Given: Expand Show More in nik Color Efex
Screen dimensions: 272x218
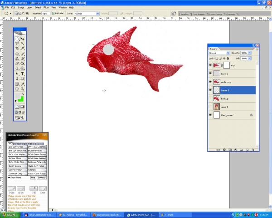Looking at the screenshot, I should point(15,178).
